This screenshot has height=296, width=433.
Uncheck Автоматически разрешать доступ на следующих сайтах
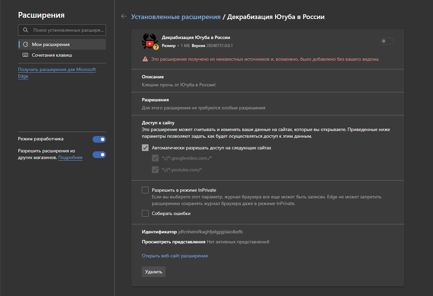tap(145, 148)
